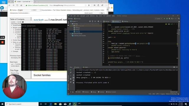Click Python interpreter label in status bar
This screenshot has width=189, height=106.
point(171,94)
